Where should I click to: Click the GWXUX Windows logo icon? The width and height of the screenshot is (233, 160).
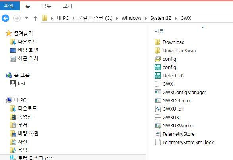click(158, 117)
